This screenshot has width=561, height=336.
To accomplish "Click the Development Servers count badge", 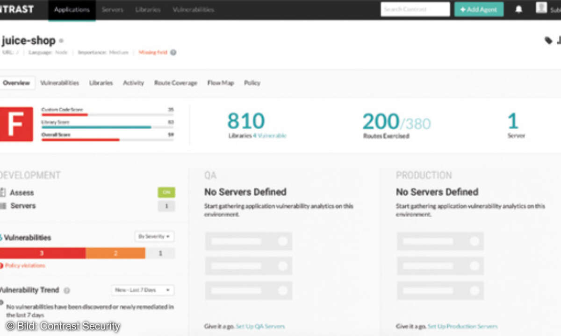I will [166, 206].
